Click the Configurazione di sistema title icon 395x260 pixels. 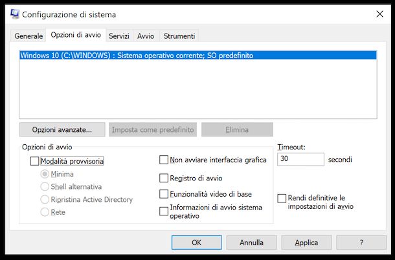tap(15, 14)
